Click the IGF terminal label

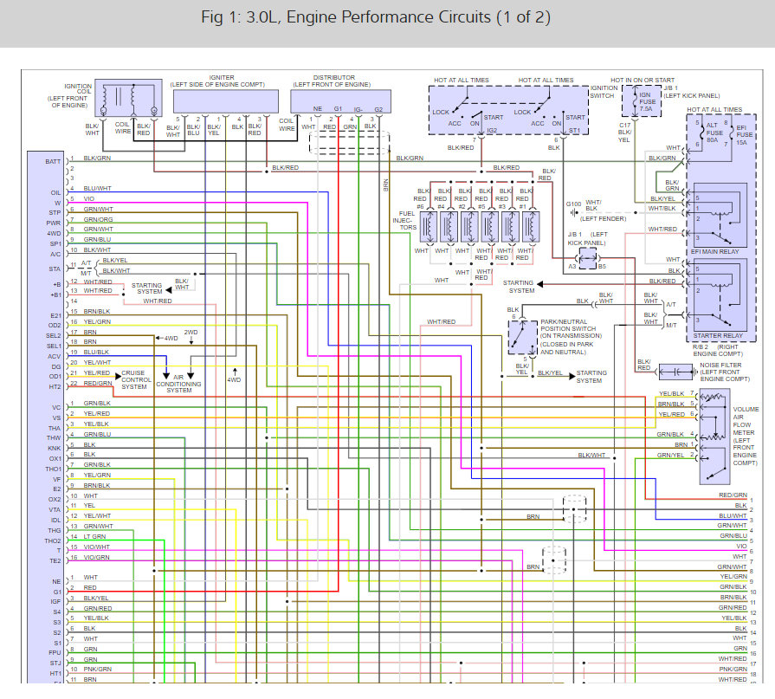tap(55, 602)
